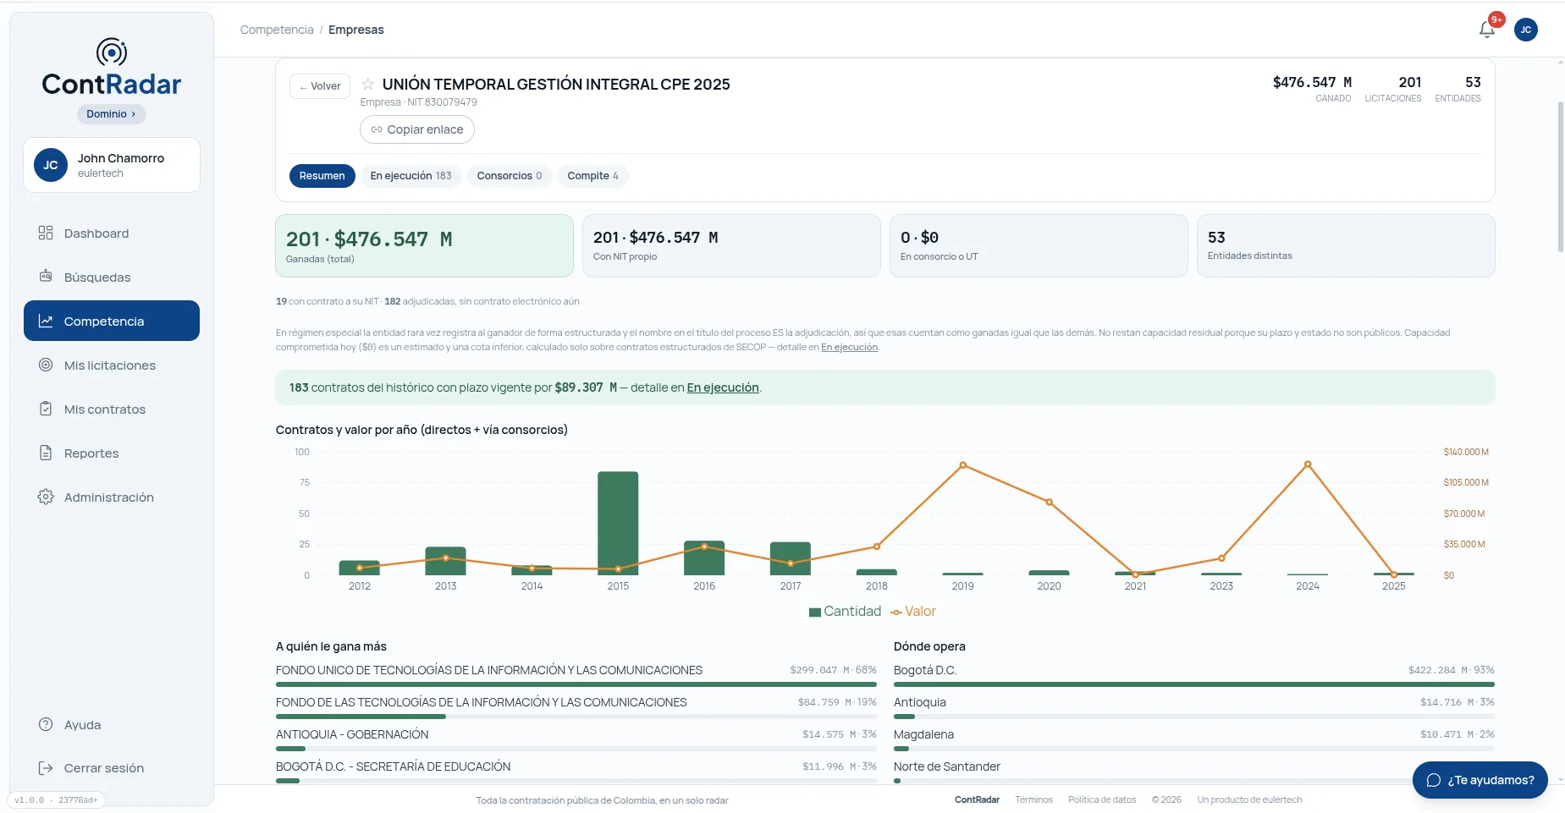Click the Copiar enlace button

417,129
